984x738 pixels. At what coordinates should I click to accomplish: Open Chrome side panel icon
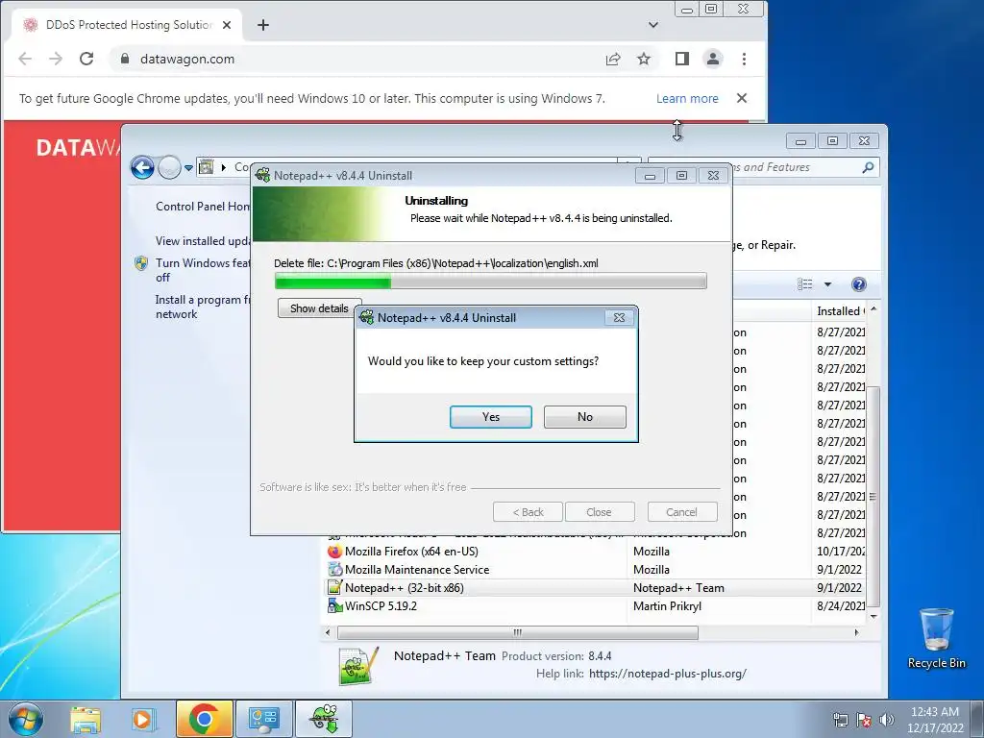coord(682,59)
